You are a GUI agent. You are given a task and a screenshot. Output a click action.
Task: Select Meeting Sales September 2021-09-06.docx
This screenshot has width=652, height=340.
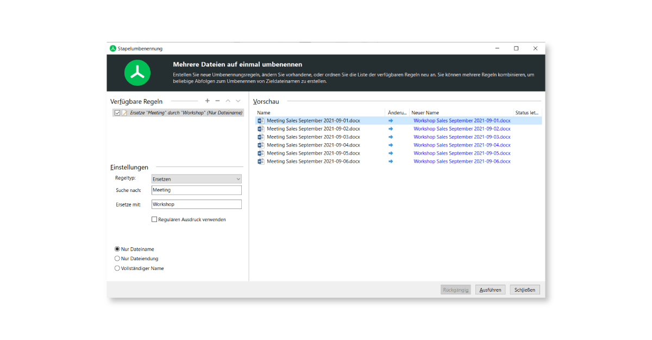pyautogui.click(x=313, y=162)
